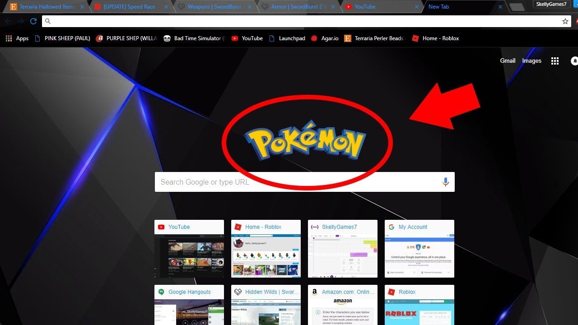Close the Terraria Hallowed Items tab
Image resolution: width=578 pixels, height=325 pixels.
click(82, 7)
